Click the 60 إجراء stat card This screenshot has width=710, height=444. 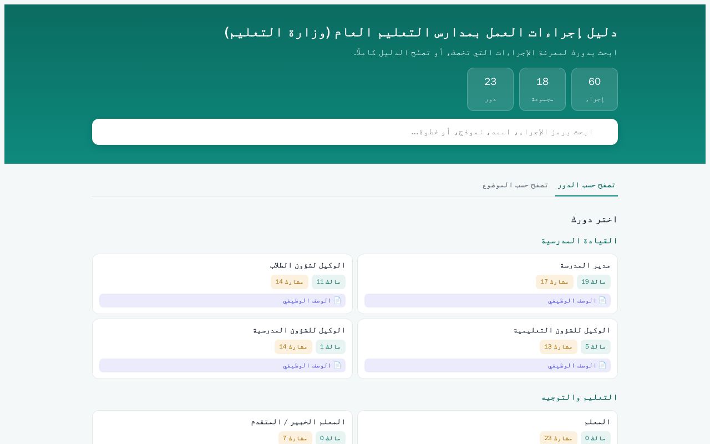(x=595, y=89)
